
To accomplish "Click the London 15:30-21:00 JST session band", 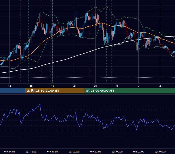I will point(55,91).
